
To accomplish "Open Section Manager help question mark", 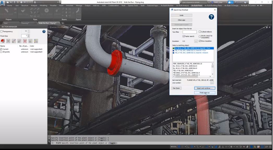I will click(44, 31).
